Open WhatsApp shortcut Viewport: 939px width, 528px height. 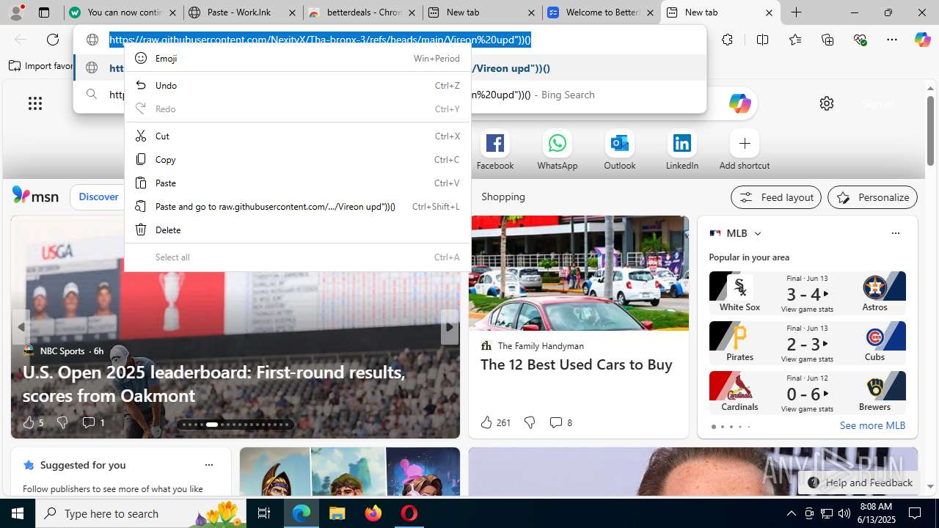[558, 150]
